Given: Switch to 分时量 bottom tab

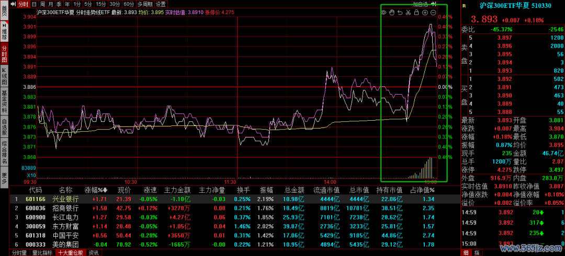Looking at the screenshot, I should coord(19,253).
